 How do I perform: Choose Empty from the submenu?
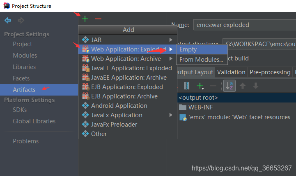pos(202,49)
